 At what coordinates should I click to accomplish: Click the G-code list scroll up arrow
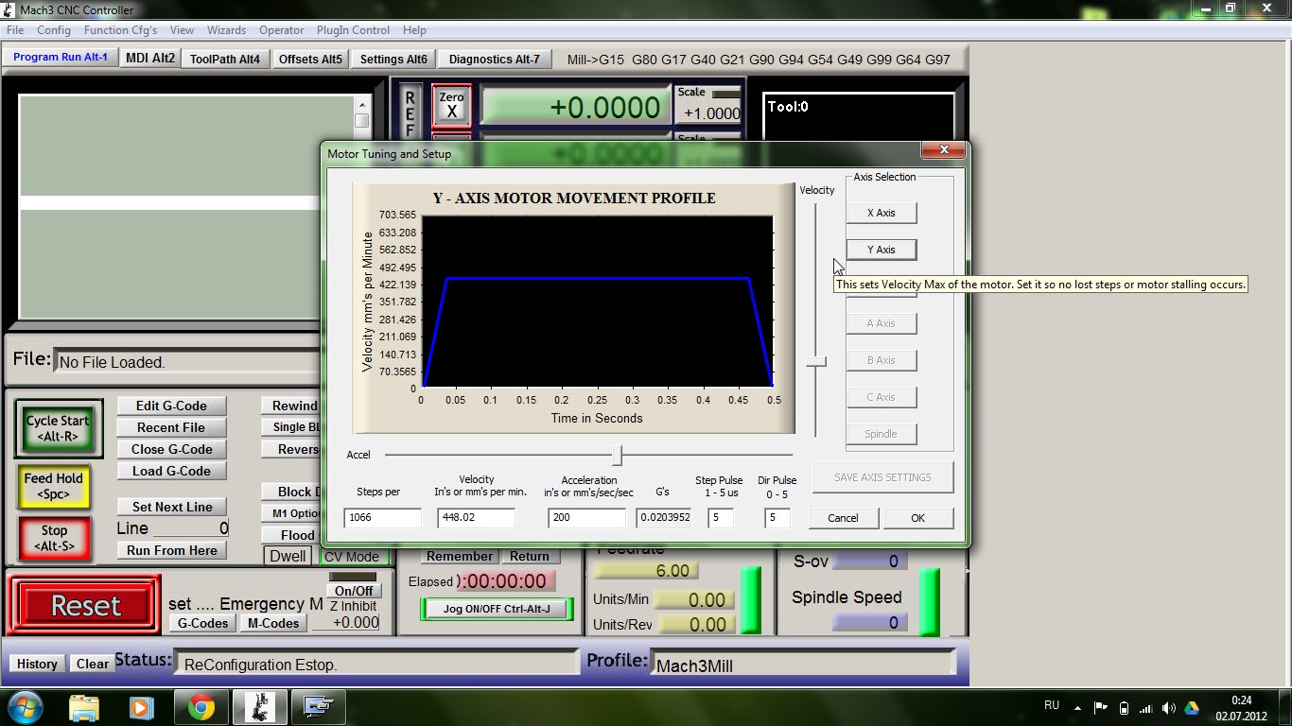[362, 105]
